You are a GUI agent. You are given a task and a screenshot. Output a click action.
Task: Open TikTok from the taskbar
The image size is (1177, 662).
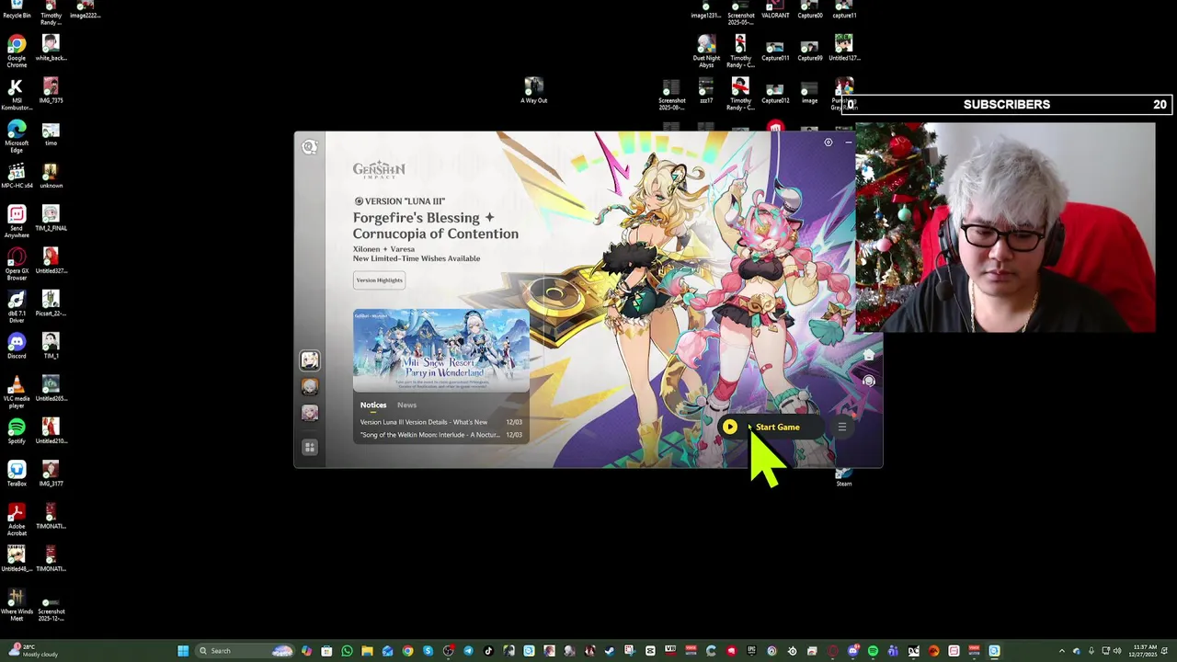pos(488,651)
